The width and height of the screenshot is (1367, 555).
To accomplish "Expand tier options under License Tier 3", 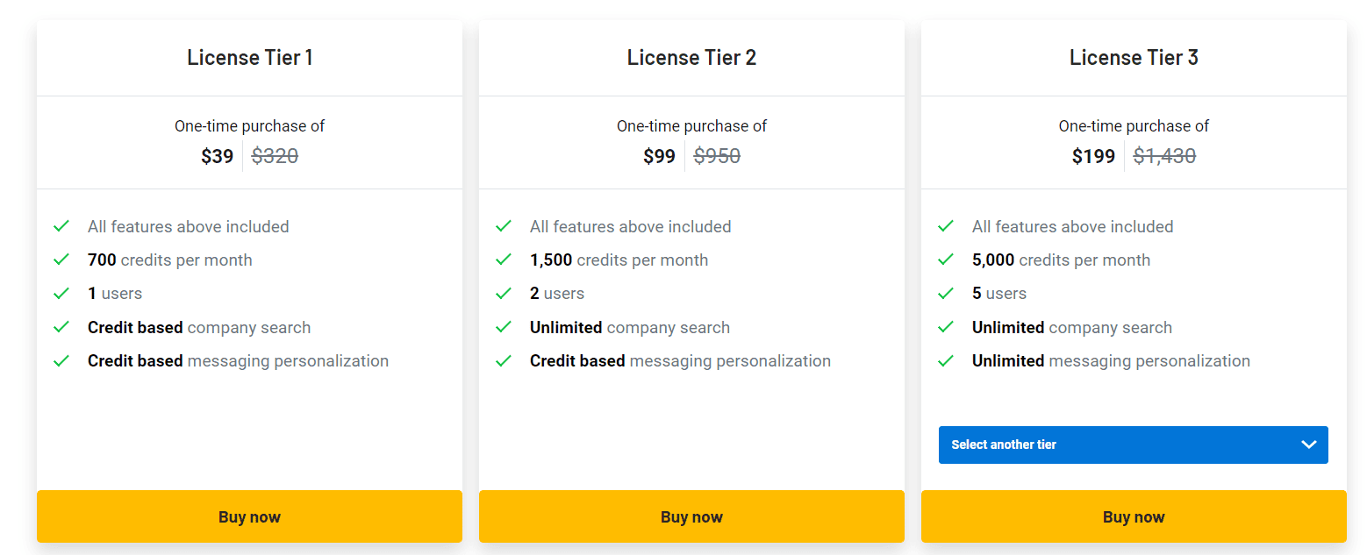I will coord(1133,445).
